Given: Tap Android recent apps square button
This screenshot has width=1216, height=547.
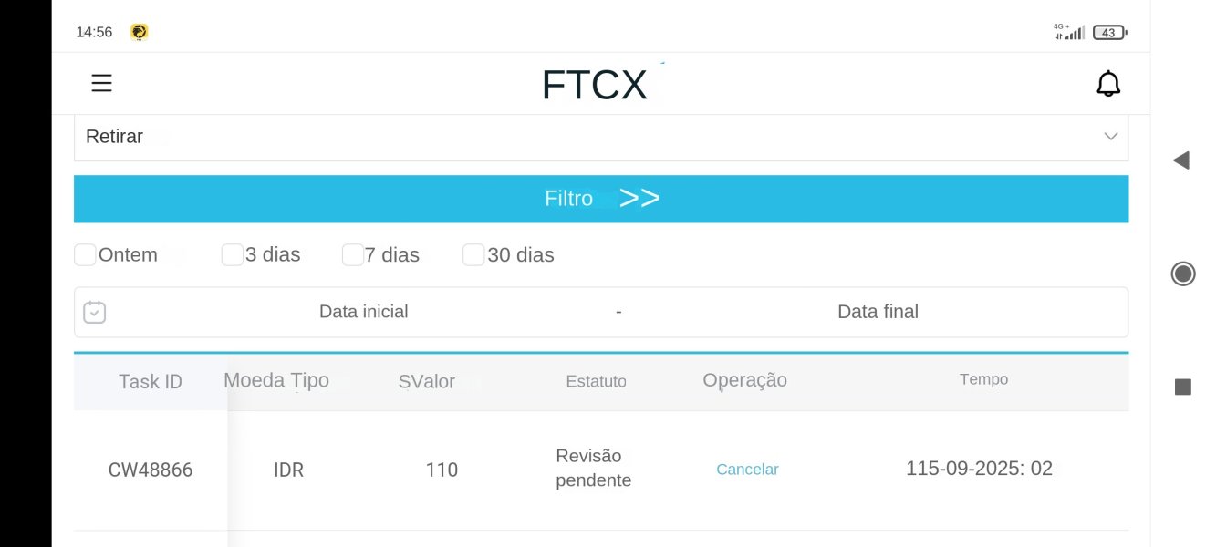Looking at the screenshot, I should (x=1183, y=387).
